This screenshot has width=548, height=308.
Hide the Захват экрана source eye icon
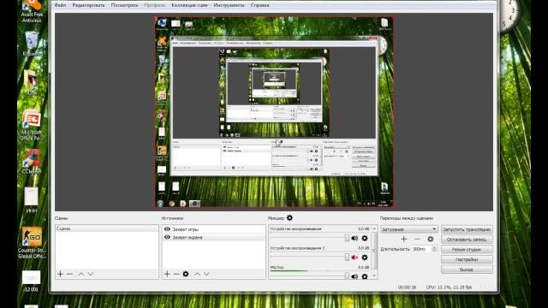click(x=167, y=237)
